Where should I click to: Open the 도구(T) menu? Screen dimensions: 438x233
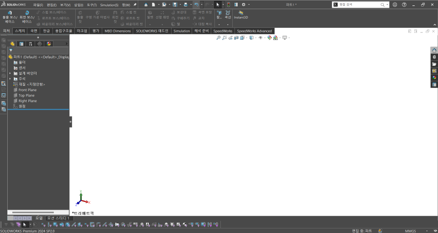point(92,5)
